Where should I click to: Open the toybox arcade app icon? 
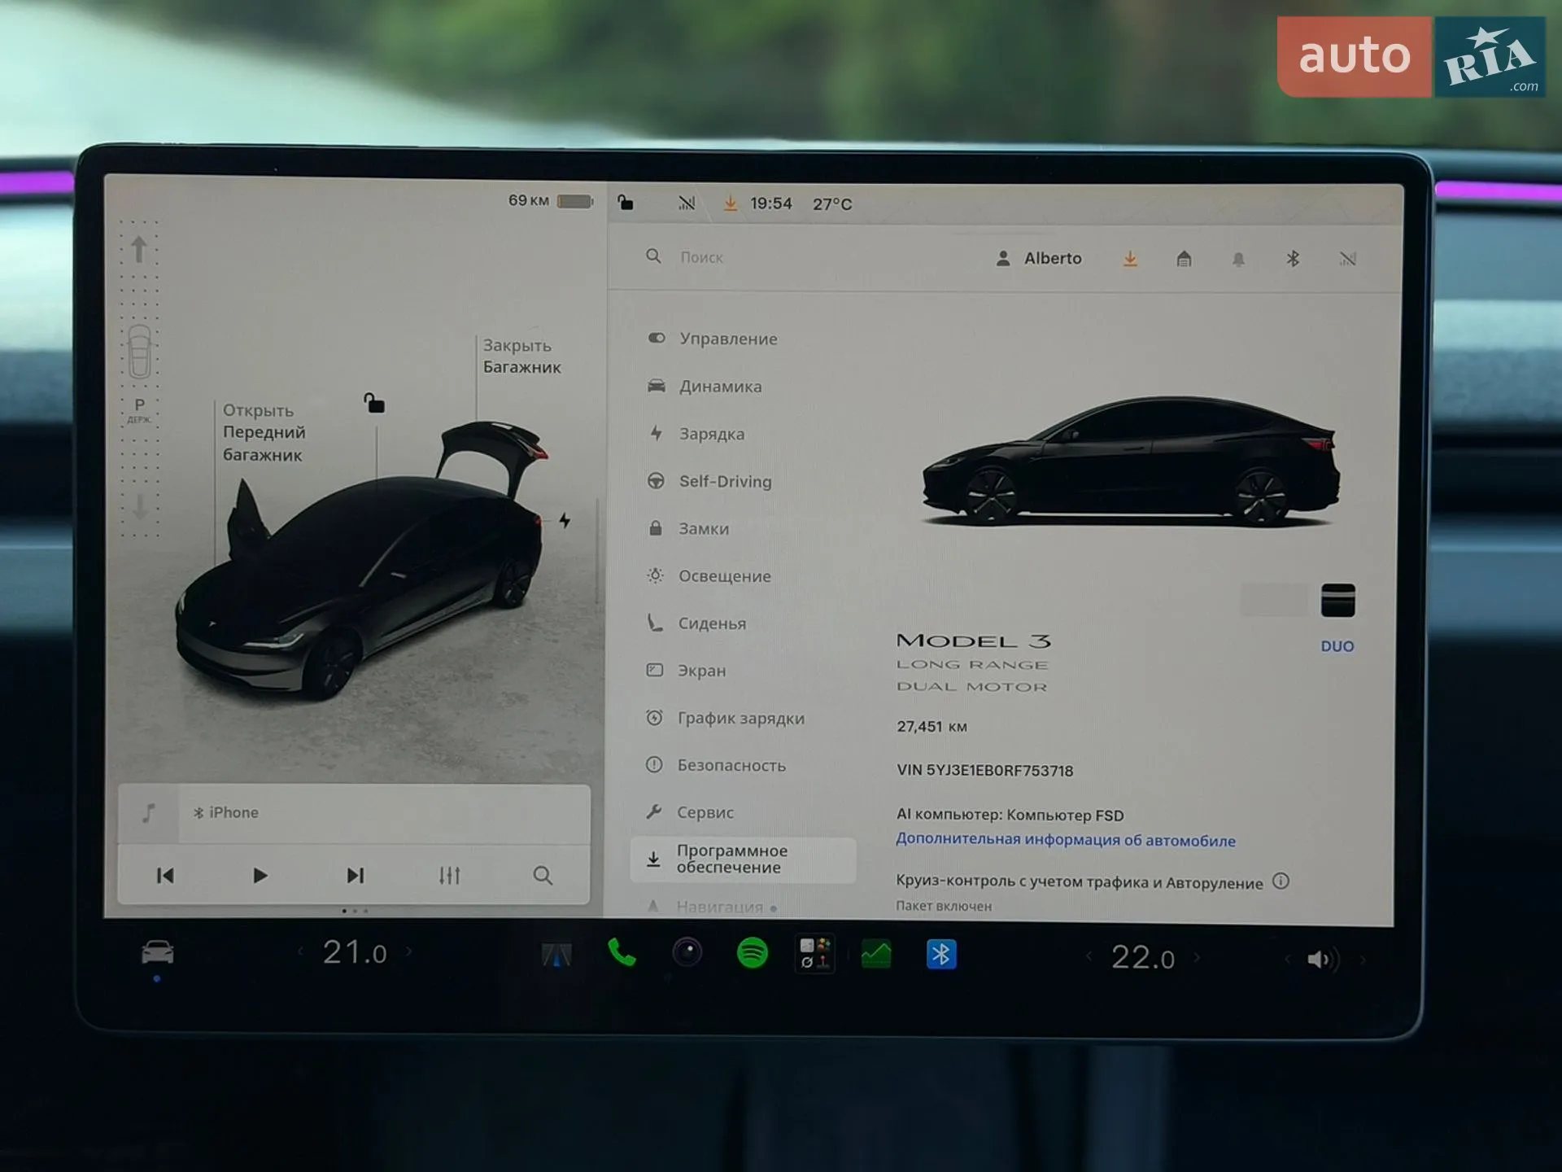[814, 953]
